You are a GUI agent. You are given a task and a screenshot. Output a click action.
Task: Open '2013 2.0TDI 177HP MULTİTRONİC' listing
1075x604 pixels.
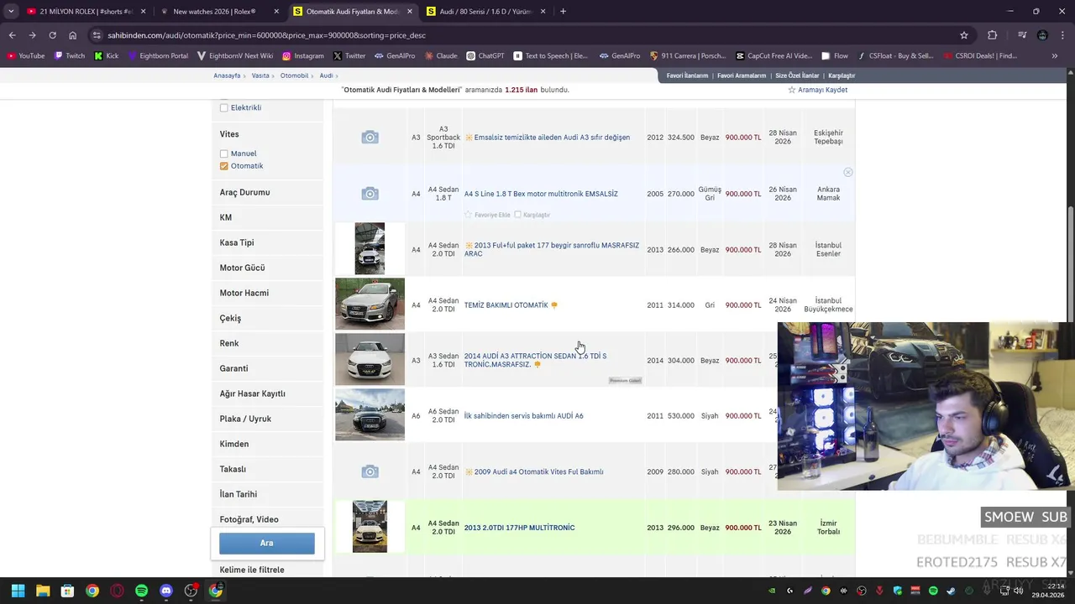tap(519, 528)
